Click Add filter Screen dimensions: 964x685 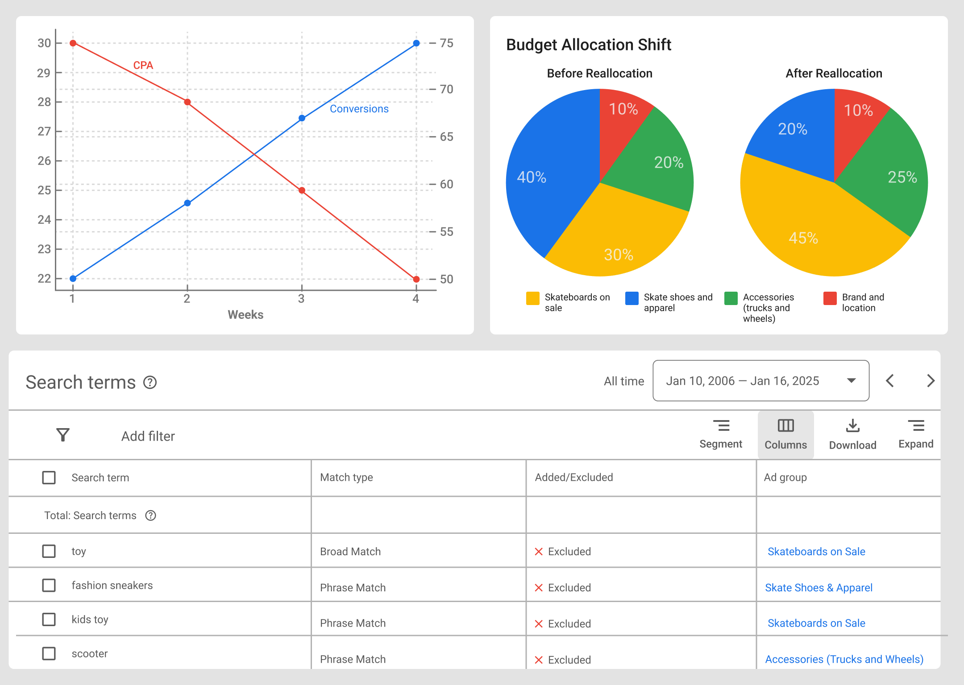tap(148, 436)
